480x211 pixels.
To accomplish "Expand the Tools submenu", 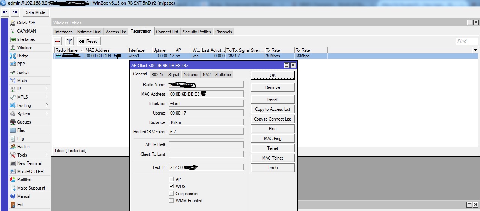I will click(47, 155).
